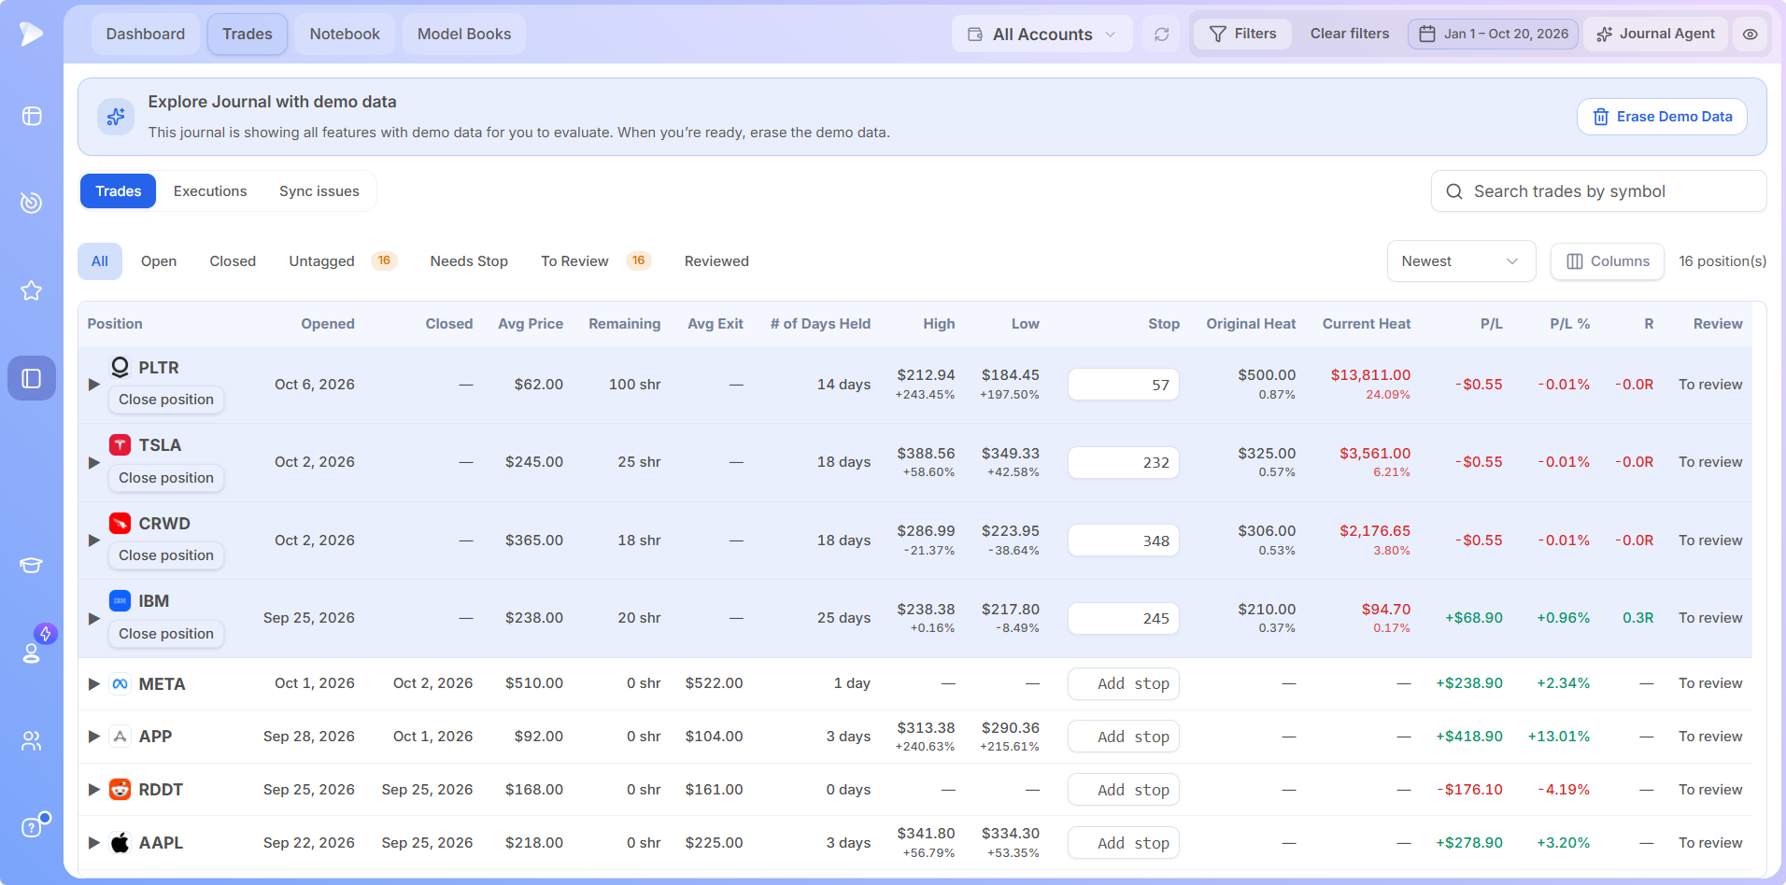Expand the IBM position row
The image size is (1786, 885).
point(93,618)
